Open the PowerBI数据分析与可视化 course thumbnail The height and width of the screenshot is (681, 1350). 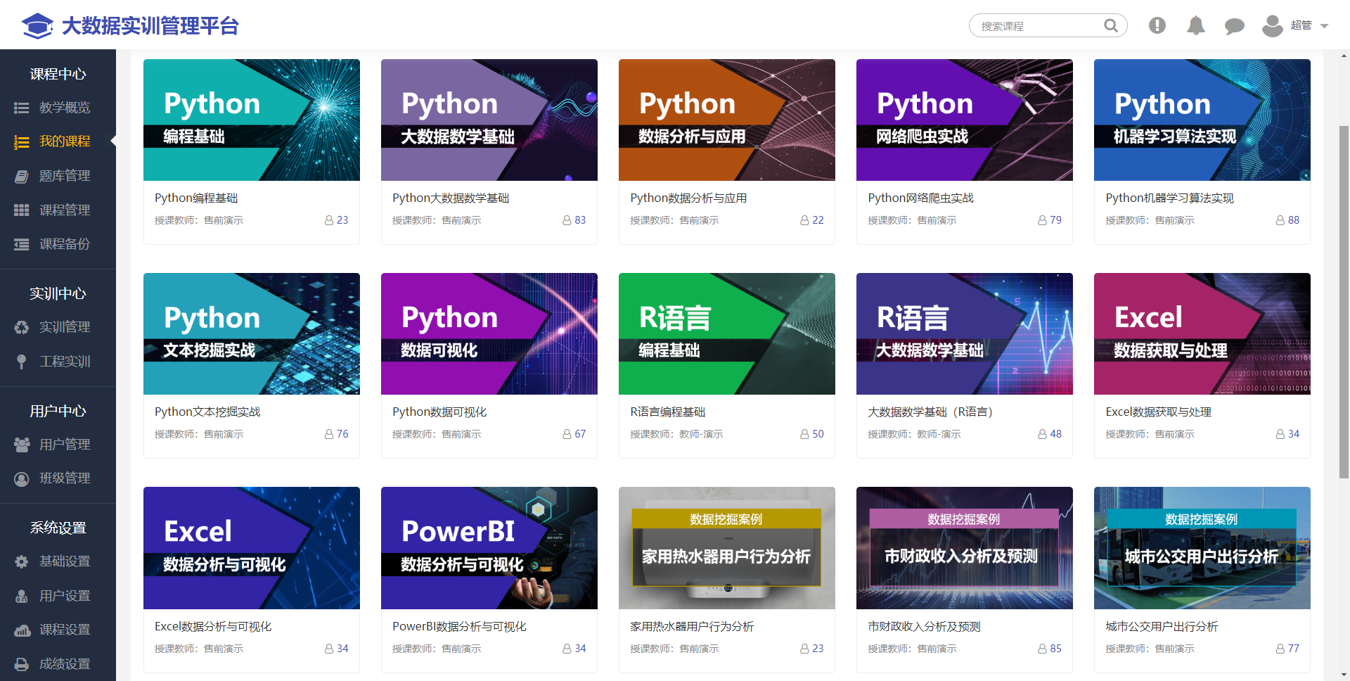pos(489,548)
